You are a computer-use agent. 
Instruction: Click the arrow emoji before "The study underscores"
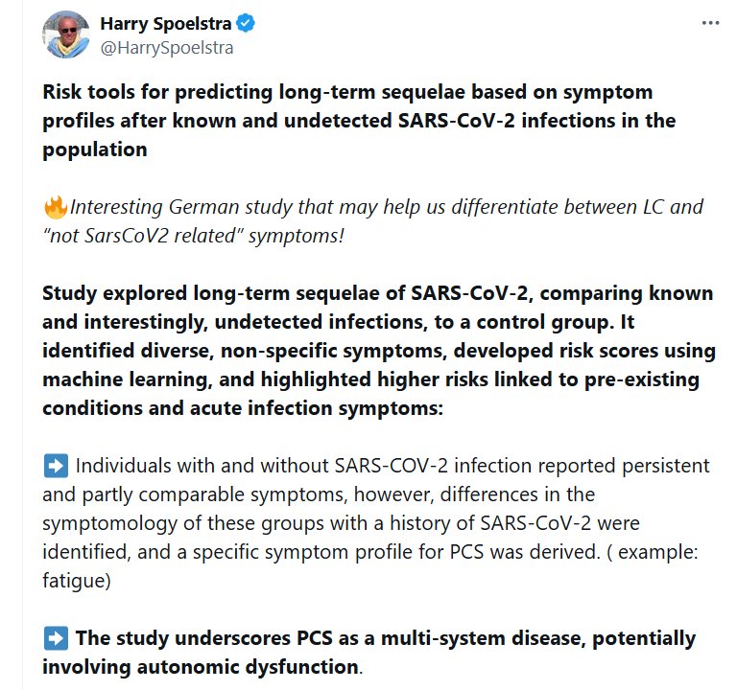[56, 638]
